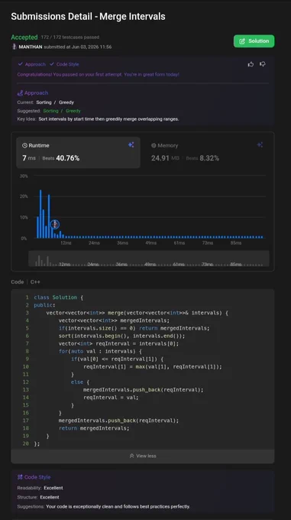This screenshot has width=291, height=520.
Task: Click the MANTHAN user avatar icon
Action: [x=15, y=47]
